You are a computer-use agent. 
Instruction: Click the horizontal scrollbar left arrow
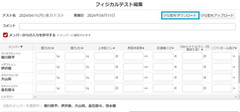coord(35,97)
